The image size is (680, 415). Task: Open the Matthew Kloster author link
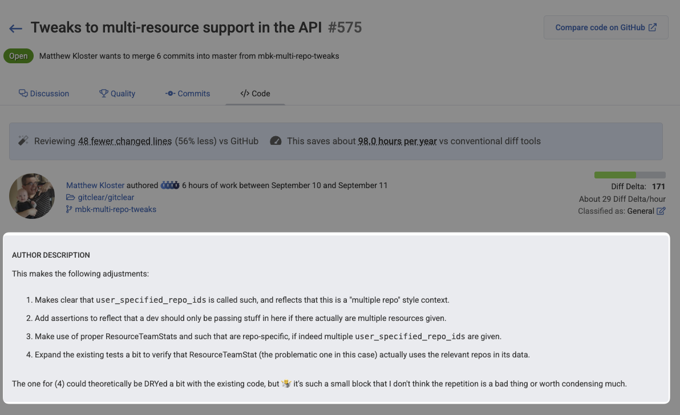point(95,185)
